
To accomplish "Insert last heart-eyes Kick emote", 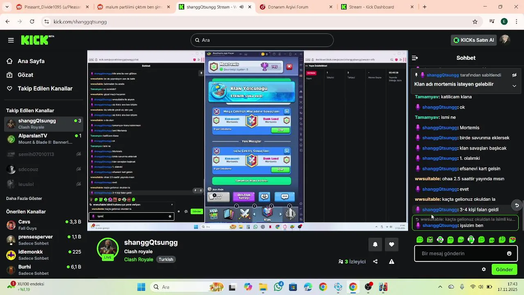I will (x=513, y=240).
